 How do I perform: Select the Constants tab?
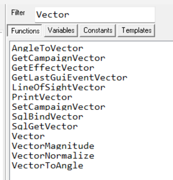(x=98, y=31)
